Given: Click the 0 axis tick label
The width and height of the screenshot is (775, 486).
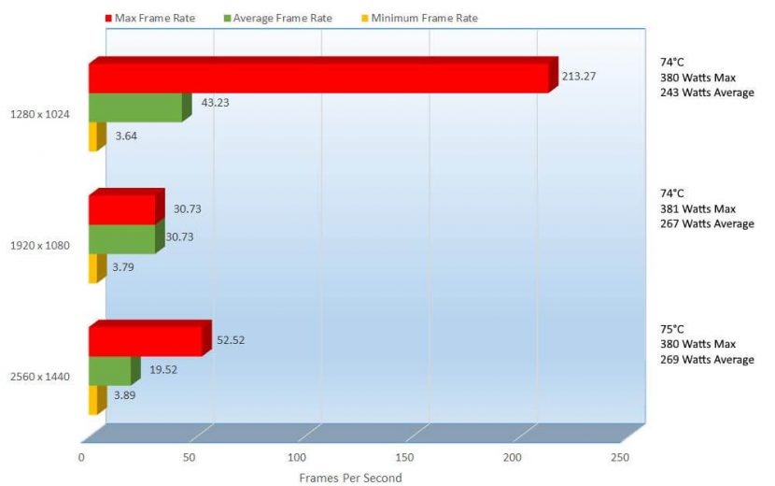Looking at the screenshot, I should 81,457.
